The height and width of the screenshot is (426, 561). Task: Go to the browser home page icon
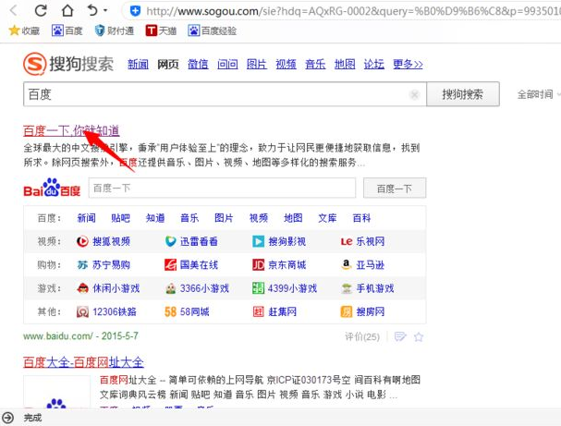coord(67,11)
